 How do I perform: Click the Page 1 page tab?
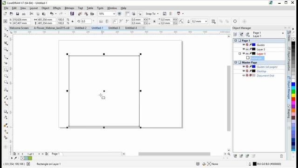coord(56,154)
